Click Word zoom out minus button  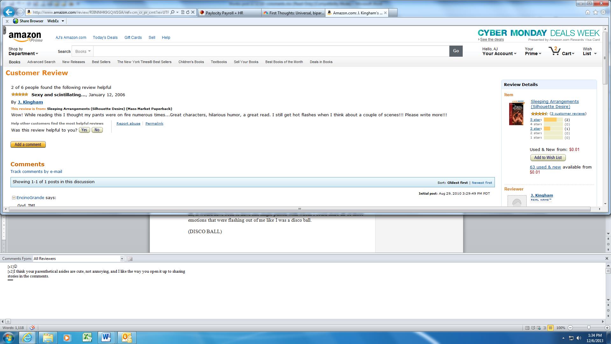pos(570,328)
